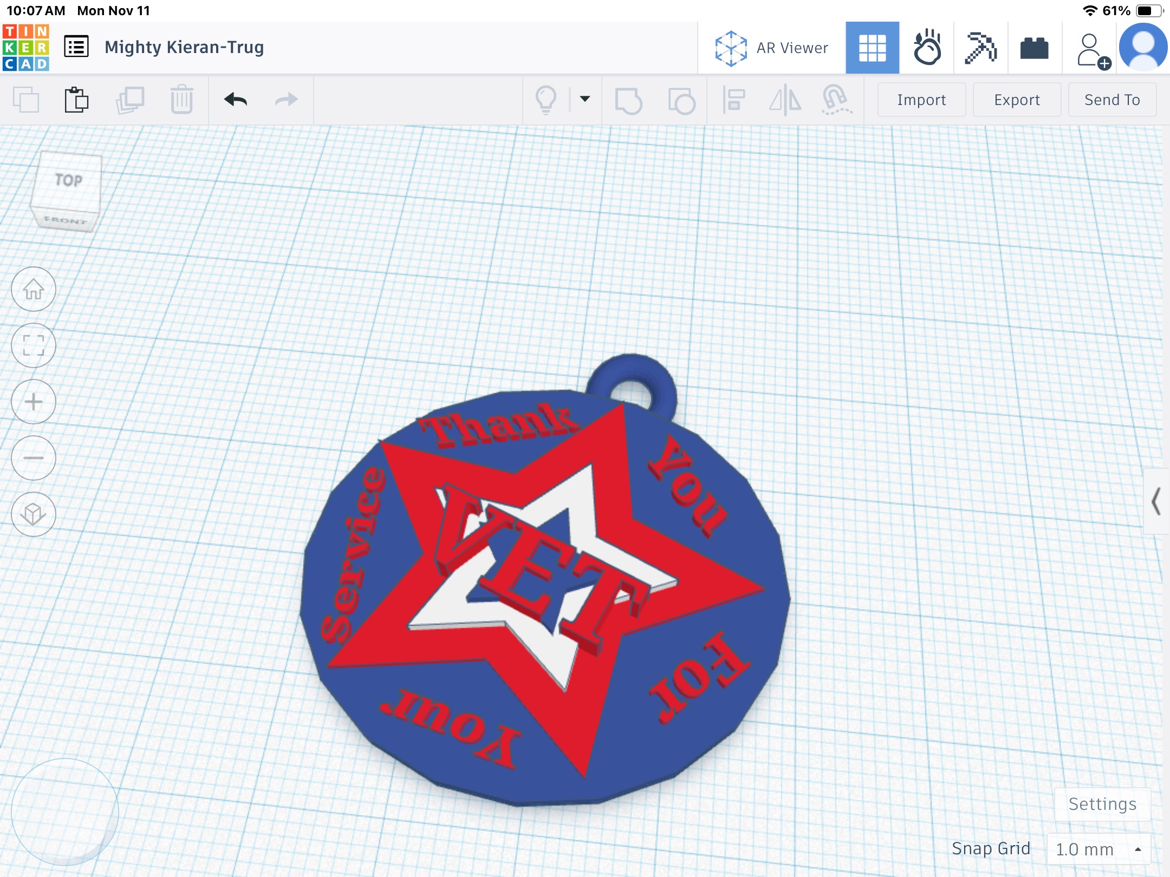
Task: Open workplane Settings
Action: point(1102,804)
